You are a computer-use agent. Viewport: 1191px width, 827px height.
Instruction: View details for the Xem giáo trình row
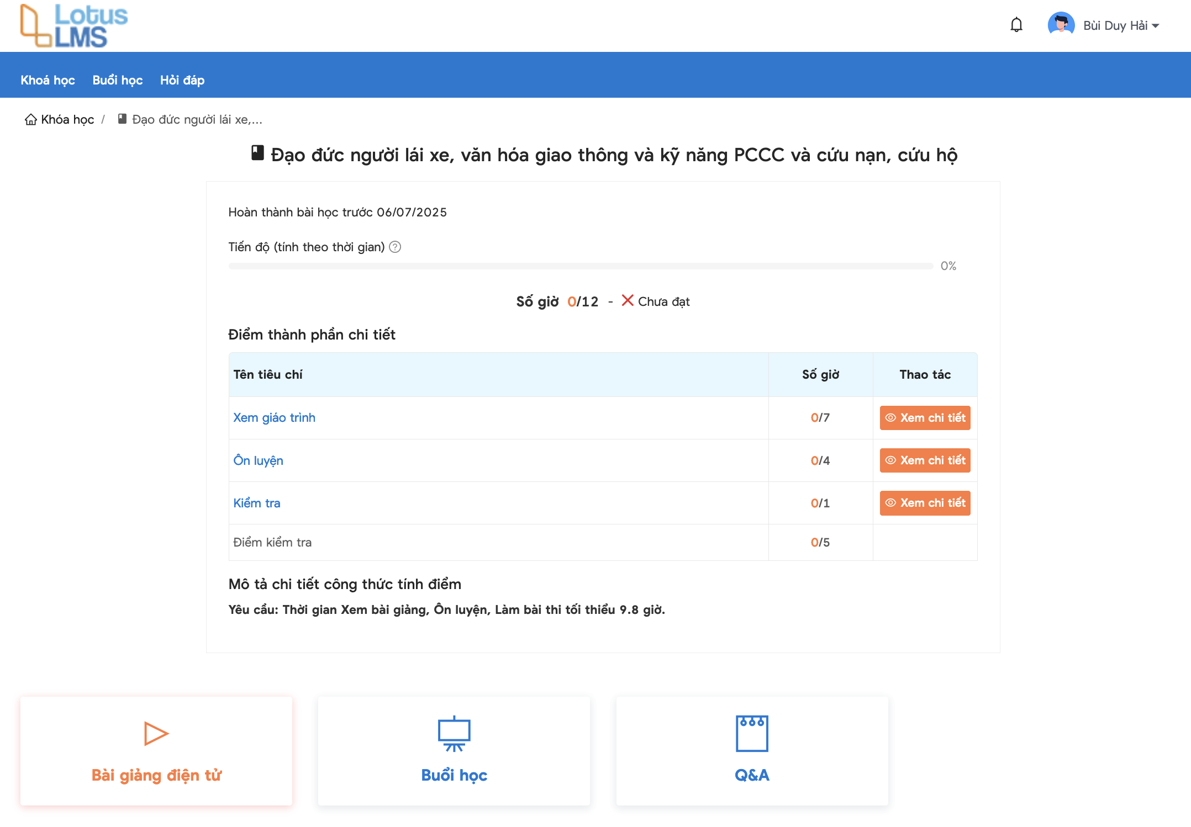925,418
